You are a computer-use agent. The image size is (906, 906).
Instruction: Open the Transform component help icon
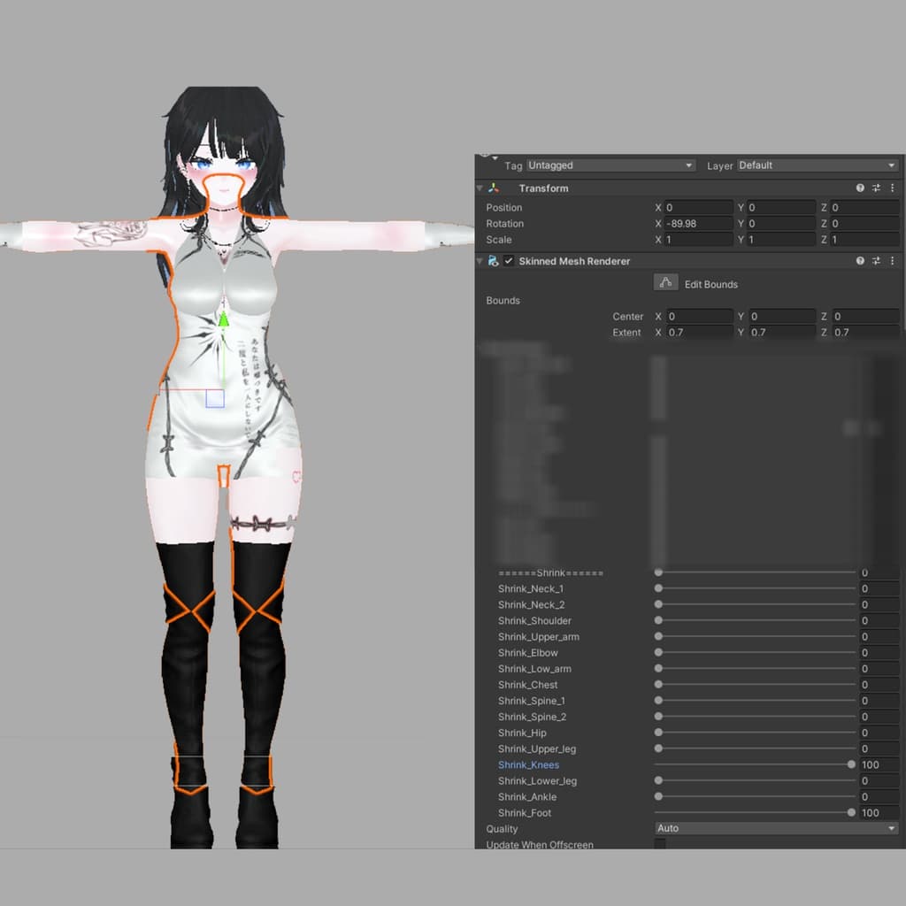coord(860,188)
